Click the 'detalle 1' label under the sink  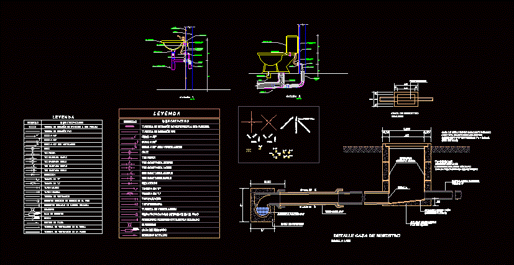click(185, 97)
